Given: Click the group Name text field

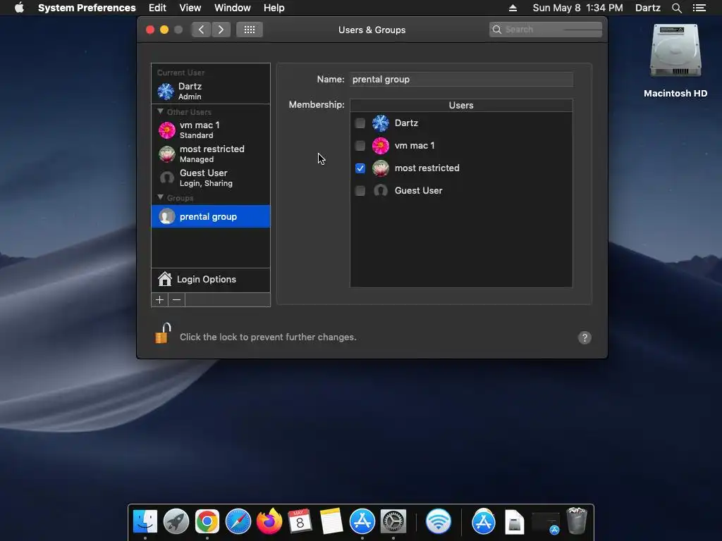Looking at the screenshot, I should coord(461,79).
